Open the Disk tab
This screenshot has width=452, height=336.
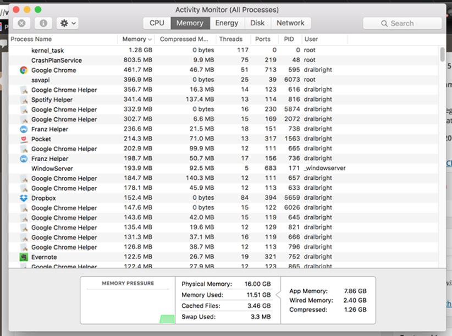point(257,23)
